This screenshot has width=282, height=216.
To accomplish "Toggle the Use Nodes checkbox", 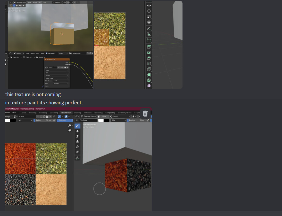I will click(x=47, y=53).
